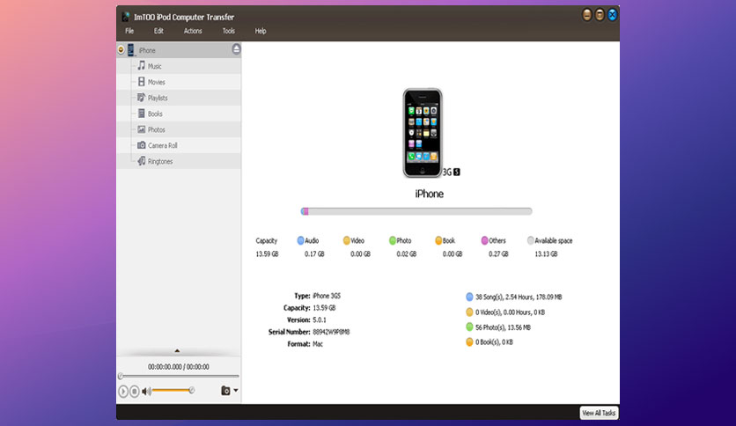
Task: Click the Camera Roll camera icon
Action: tap(141, 145)
